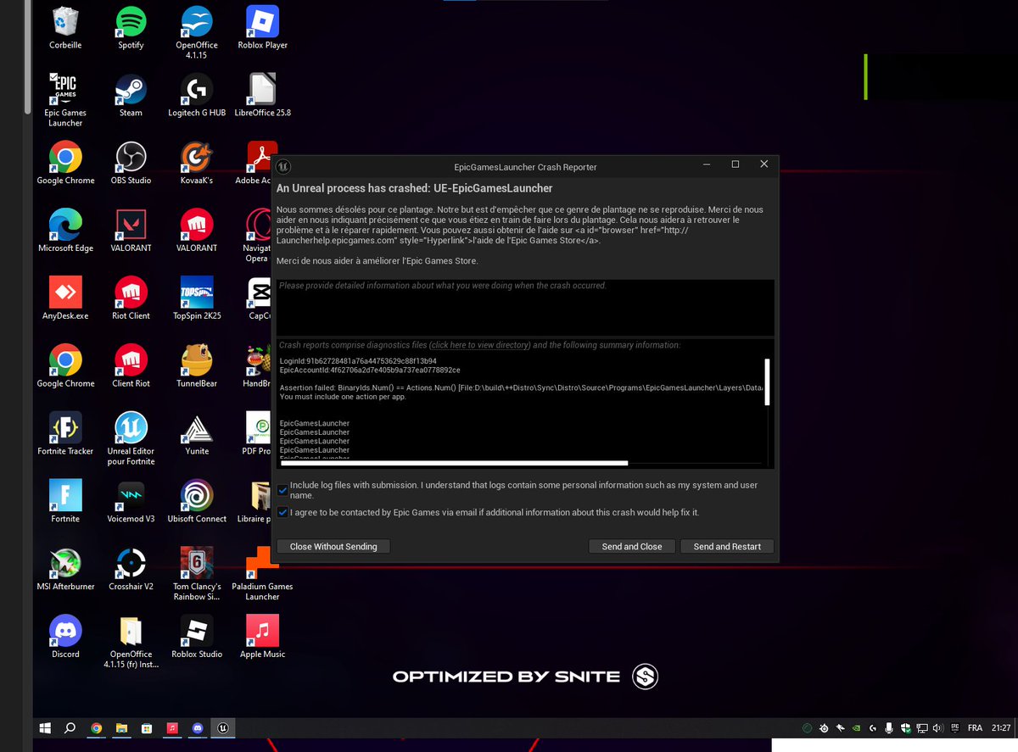The image size is (1018, 752).
Task: Open the 21:27 taskbar clock
Action: [x=1001, y=728]
